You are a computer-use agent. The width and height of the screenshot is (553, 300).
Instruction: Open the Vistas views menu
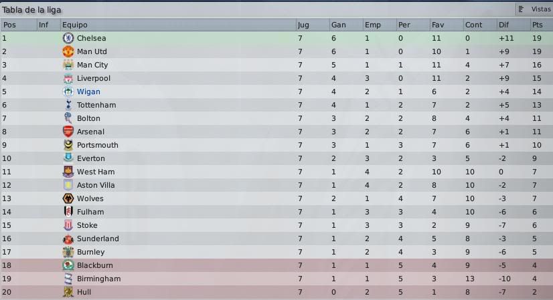click(535, 9)
